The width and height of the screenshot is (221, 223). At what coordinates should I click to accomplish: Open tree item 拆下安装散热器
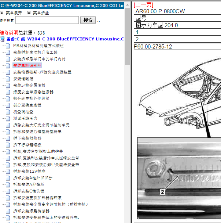click(x=27, y=139)
